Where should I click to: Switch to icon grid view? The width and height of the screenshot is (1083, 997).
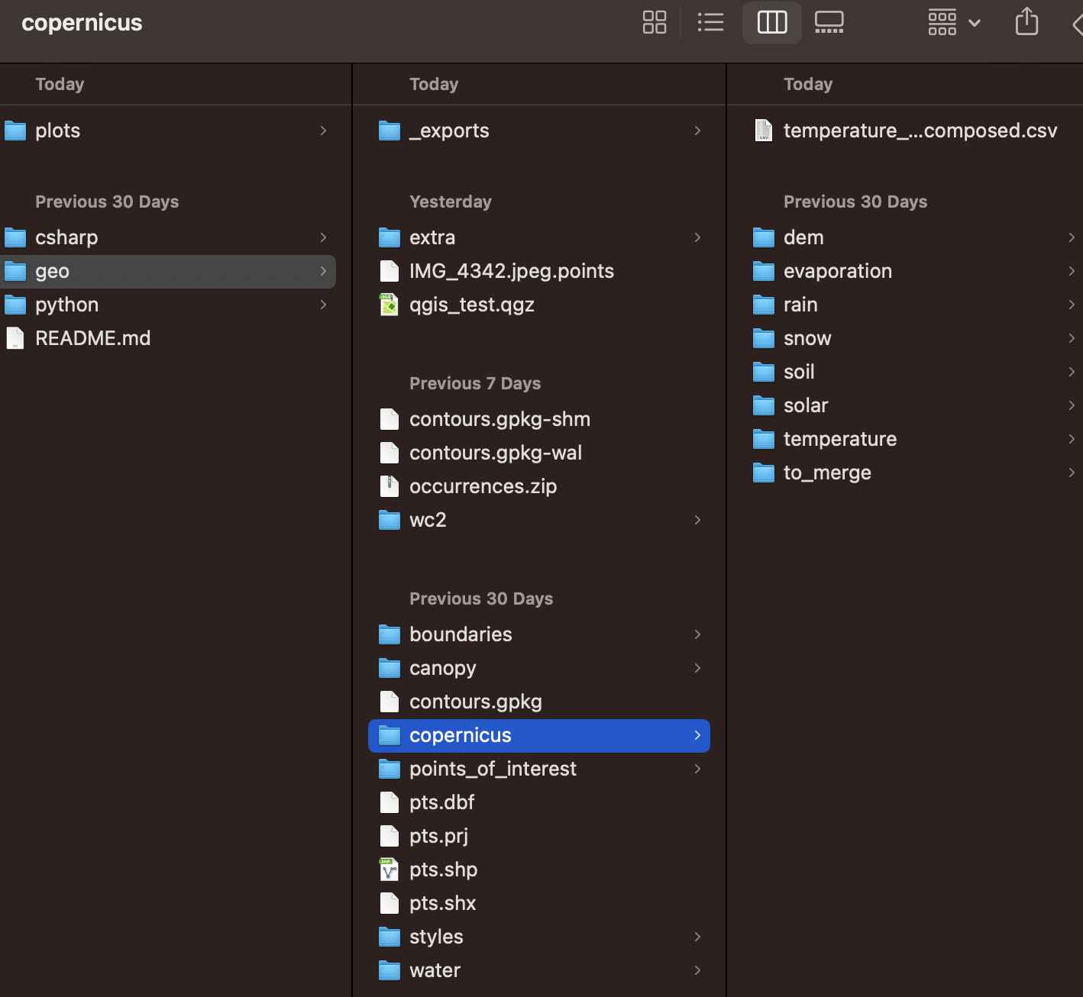tap(654, 22)
